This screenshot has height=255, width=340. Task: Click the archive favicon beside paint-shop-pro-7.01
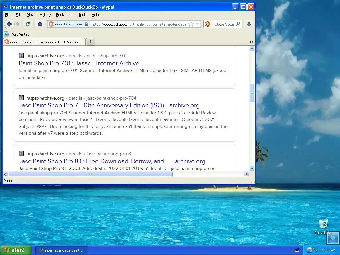click(21, 55)
